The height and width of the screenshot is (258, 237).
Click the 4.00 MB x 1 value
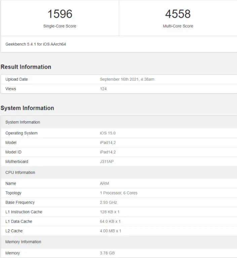coord(110,231)
